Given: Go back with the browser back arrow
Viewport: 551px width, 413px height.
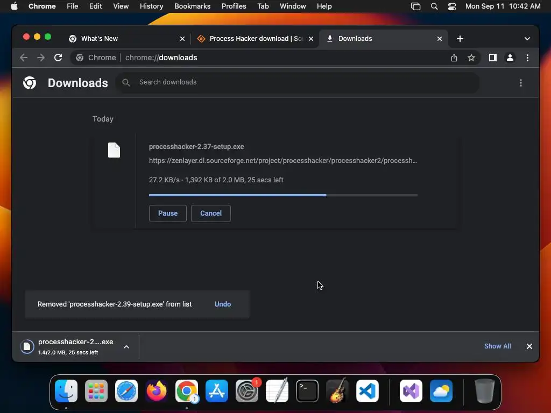Looking at the screenshot, I should click(24, 58).
